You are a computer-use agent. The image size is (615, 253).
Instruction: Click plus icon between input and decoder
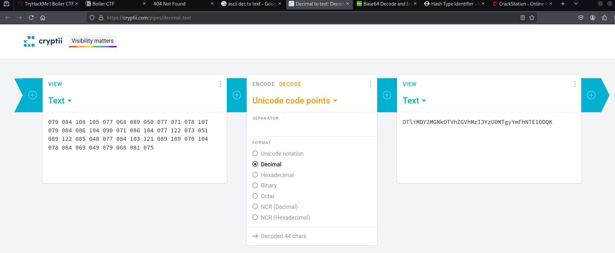coord(237,95)
